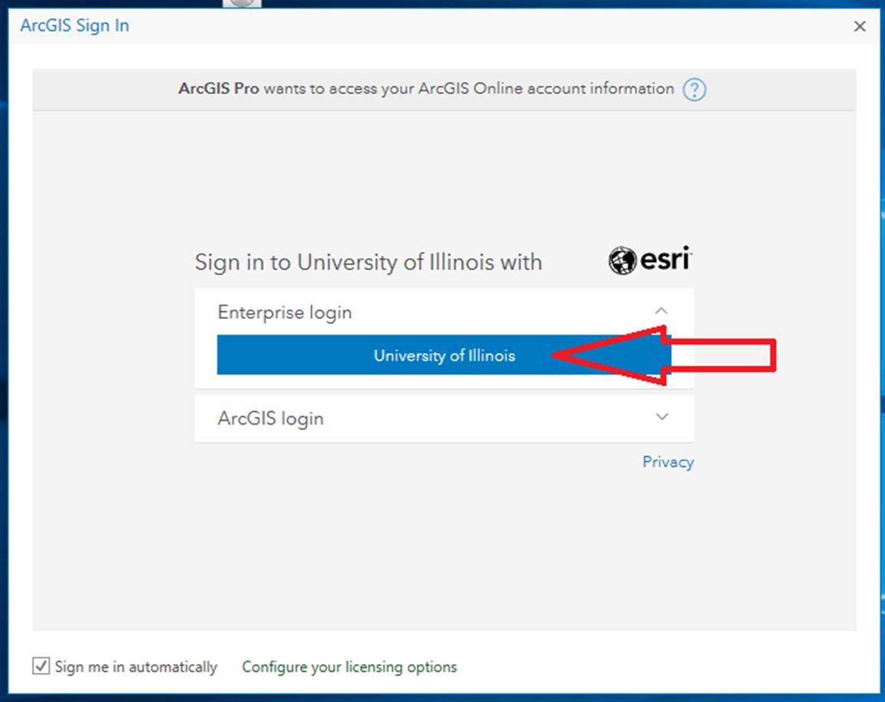Click the "Sign me in automatically" label text
Viewport: 885px width, 702px height.
point(136,667)
